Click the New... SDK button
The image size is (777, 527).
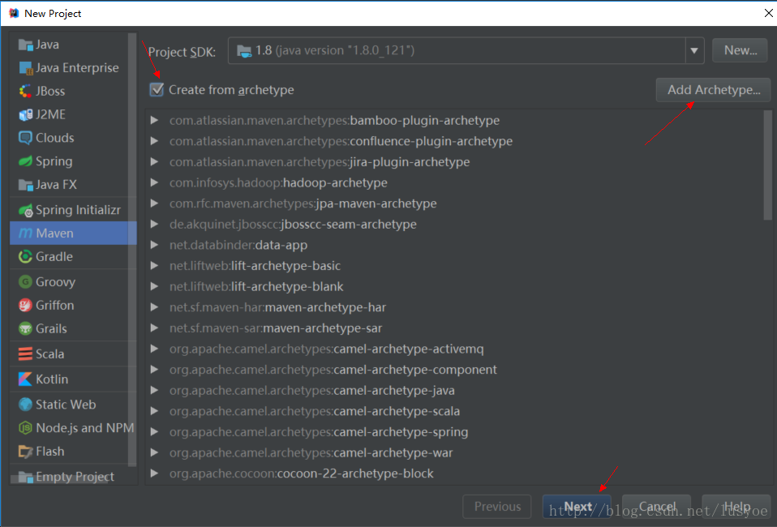click(x=741, y=50)
